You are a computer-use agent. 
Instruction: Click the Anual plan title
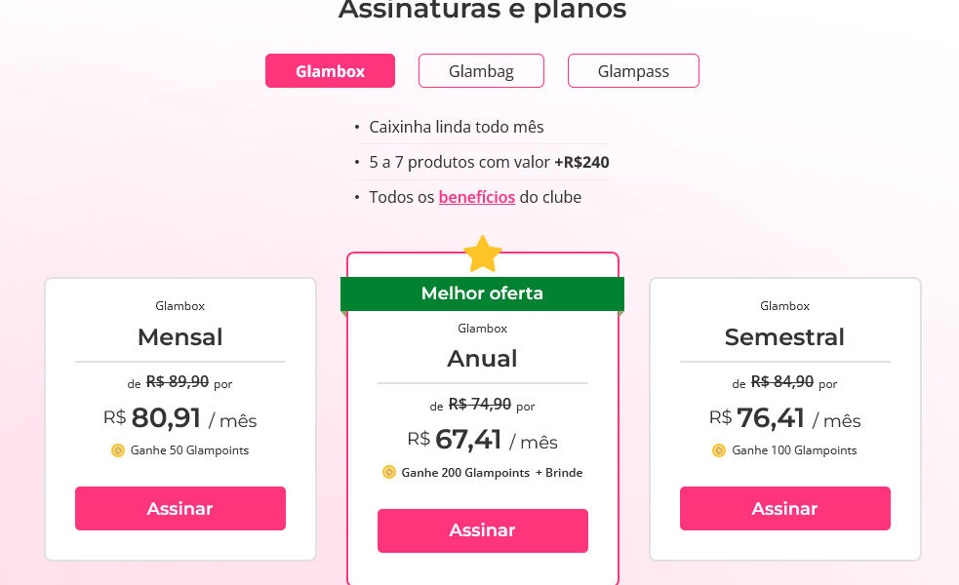click(483, 359)
